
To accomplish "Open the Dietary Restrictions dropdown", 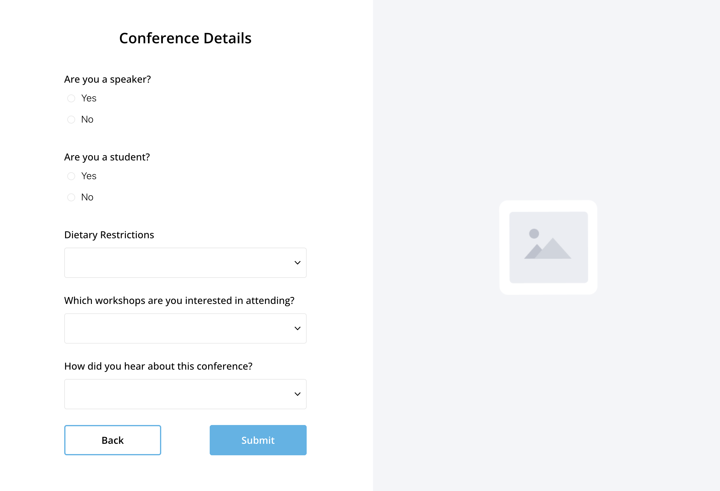I will [185, 263].
